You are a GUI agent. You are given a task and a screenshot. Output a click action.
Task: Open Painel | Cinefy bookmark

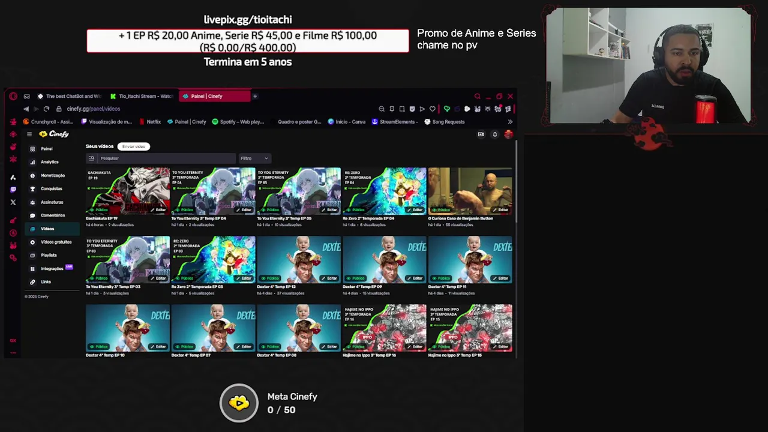click(187, 122)
